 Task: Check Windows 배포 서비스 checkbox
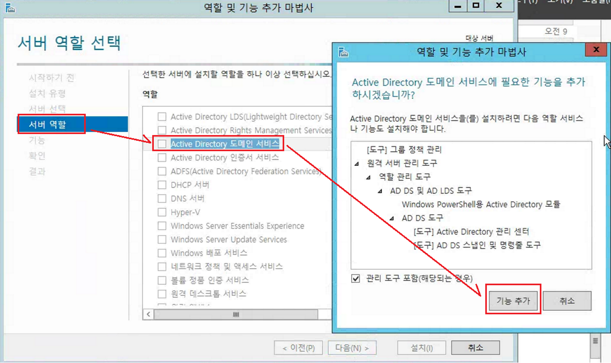[162, 253]
